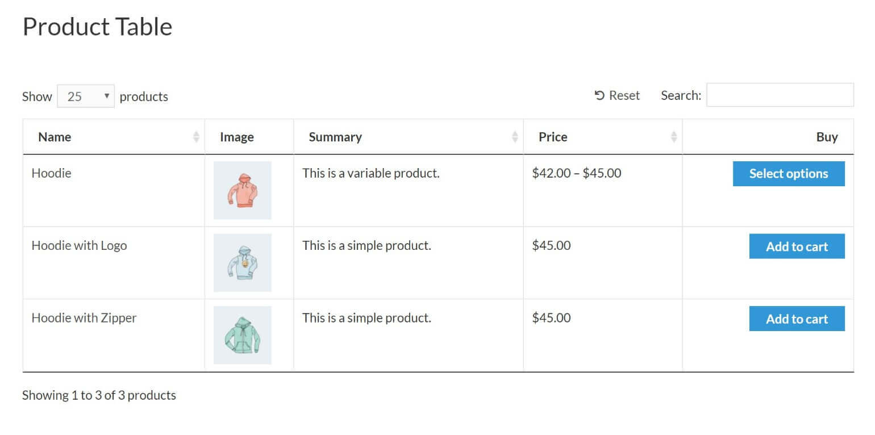Add the Hoodie with Zipper to cart
The image size is (875, 435).
tap(797, 319)
